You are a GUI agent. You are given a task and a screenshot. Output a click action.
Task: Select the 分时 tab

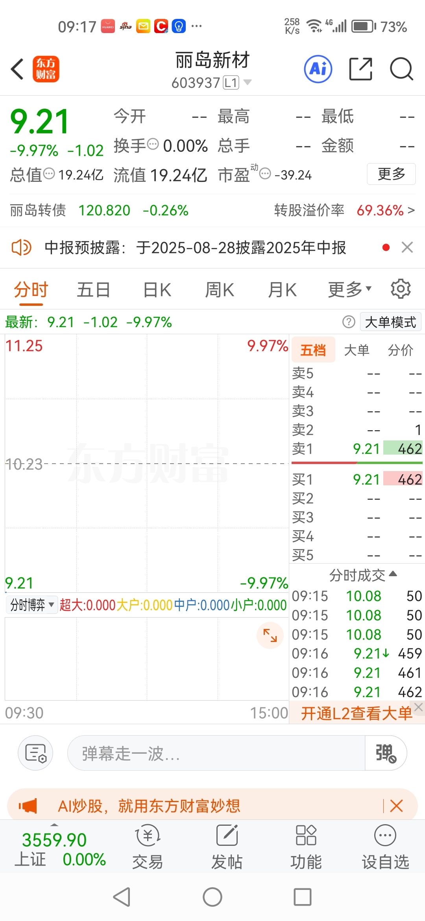(x=31, y=290)
